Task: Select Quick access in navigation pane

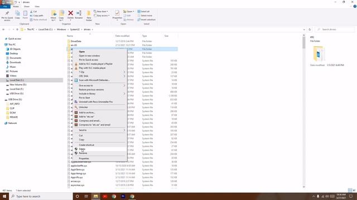Action: coord(15,39)
